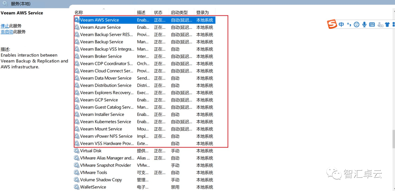Click the Sogou punctuation mode icon

[x=349, y=24]
